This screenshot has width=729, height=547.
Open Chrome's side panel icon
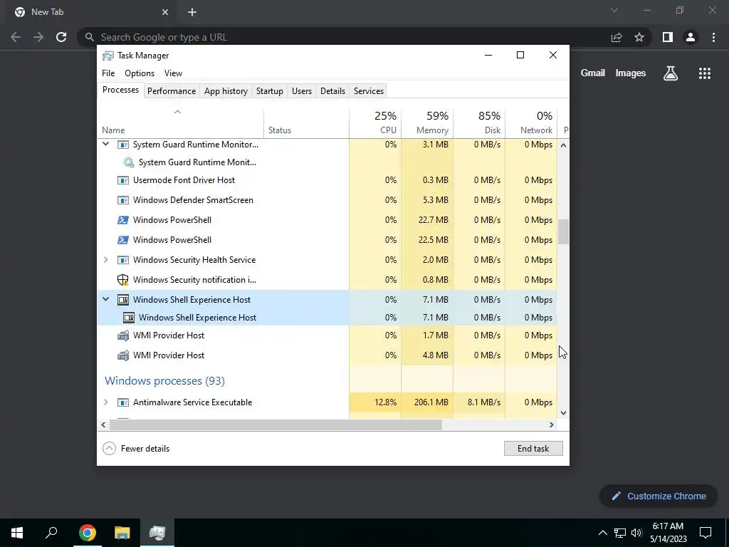pyautogui.click(x=668, y=37)
